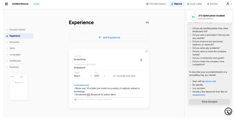Click the Untitled Resume title
Screen dimensions: 234x120
(x=20, y=4)
